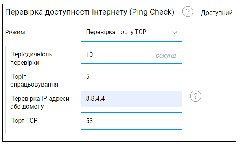Expand the Режим dropdown using its chevron arrow
The image size is (243, 147).
[x=175, y=33]
